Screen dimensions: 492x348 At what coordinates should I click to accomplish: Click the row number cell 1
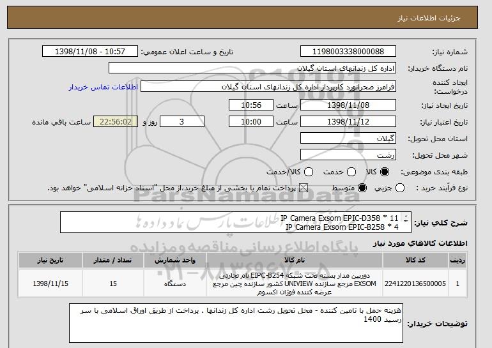457,284
